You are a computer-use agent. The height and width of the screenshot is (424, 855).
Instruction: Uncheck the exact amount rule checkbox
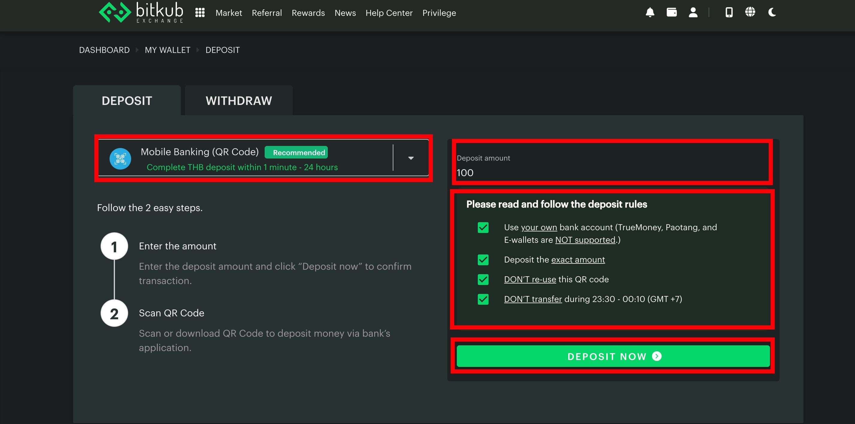[x=483, y=260]
